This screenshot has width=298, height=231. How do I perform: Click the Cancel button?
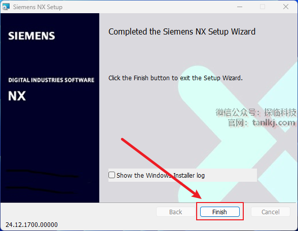tap(271, 212)
